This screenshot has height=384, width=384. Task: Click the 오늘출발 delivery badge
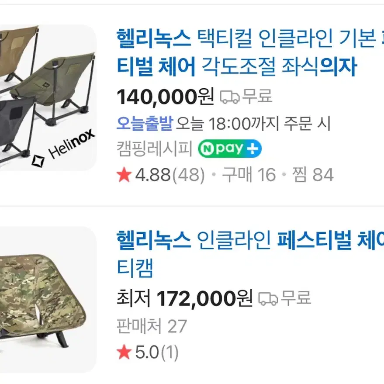tap(145, 123)
